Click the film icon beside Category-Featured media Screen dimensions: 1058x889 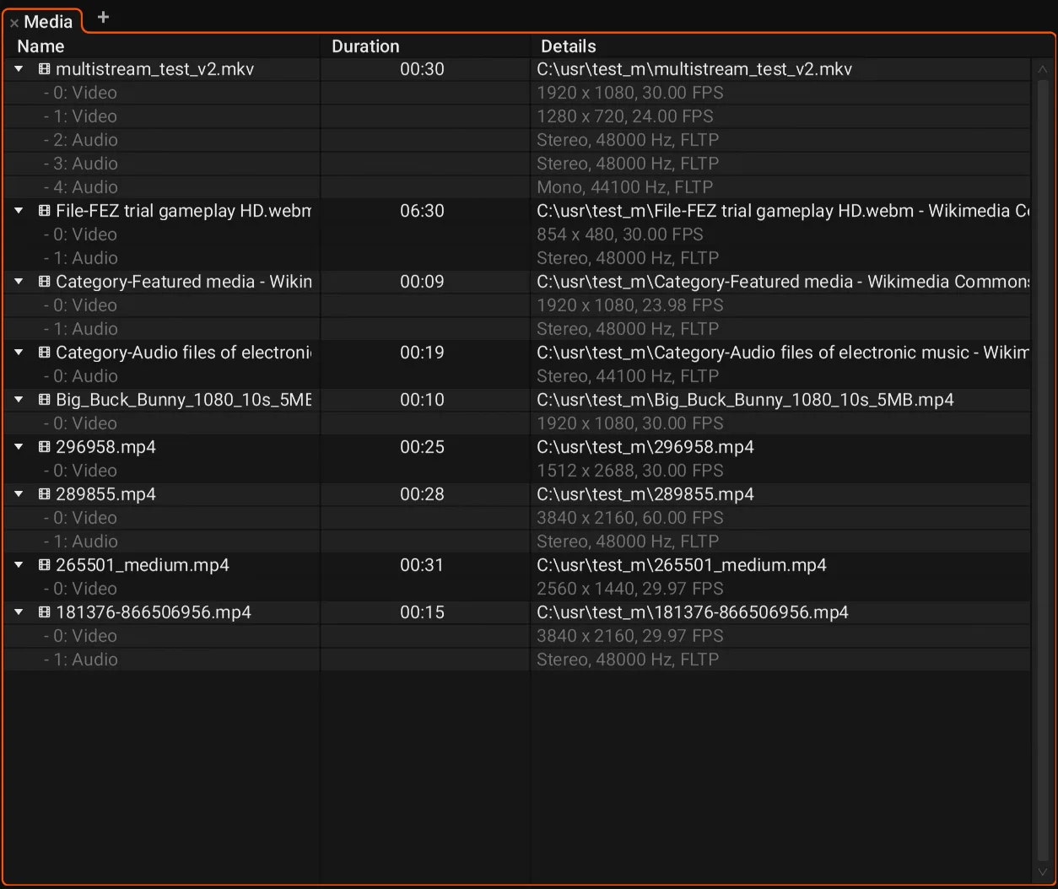click(44, 282)
